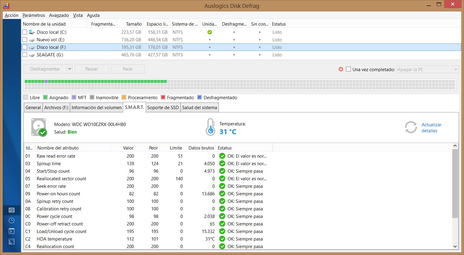
Task: Sort SMART list by Datos brutos header
Action: (200, 148)
